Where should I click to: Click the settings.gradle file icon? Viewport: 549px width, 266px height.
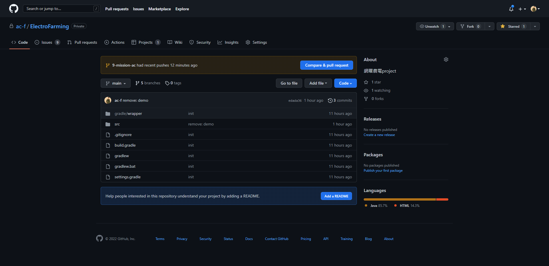click(108, 177)
